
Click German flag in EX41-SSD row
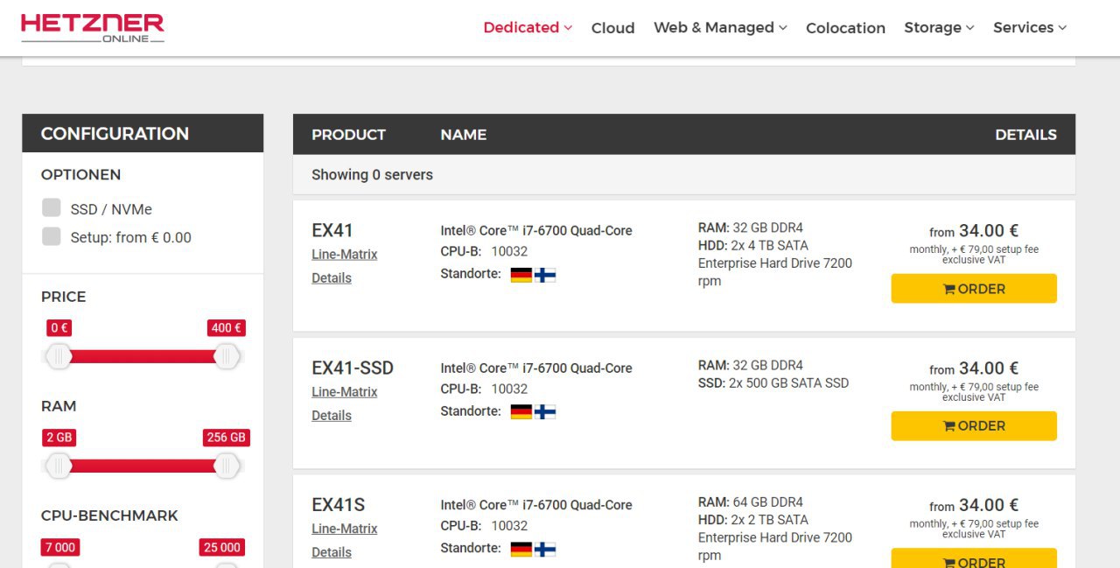point(521,411)
